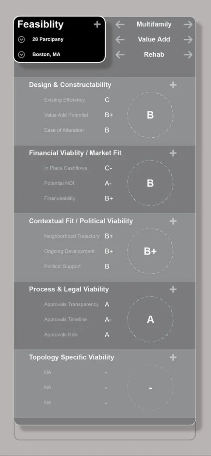Click left arrow next to Multifamily
This screenshot has height=456, width=211.
[x=120, y=24]
